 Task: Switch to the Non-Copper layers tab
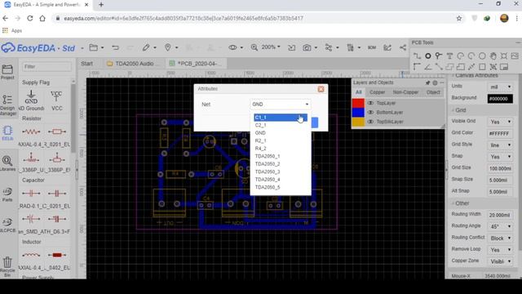(405, 92)
